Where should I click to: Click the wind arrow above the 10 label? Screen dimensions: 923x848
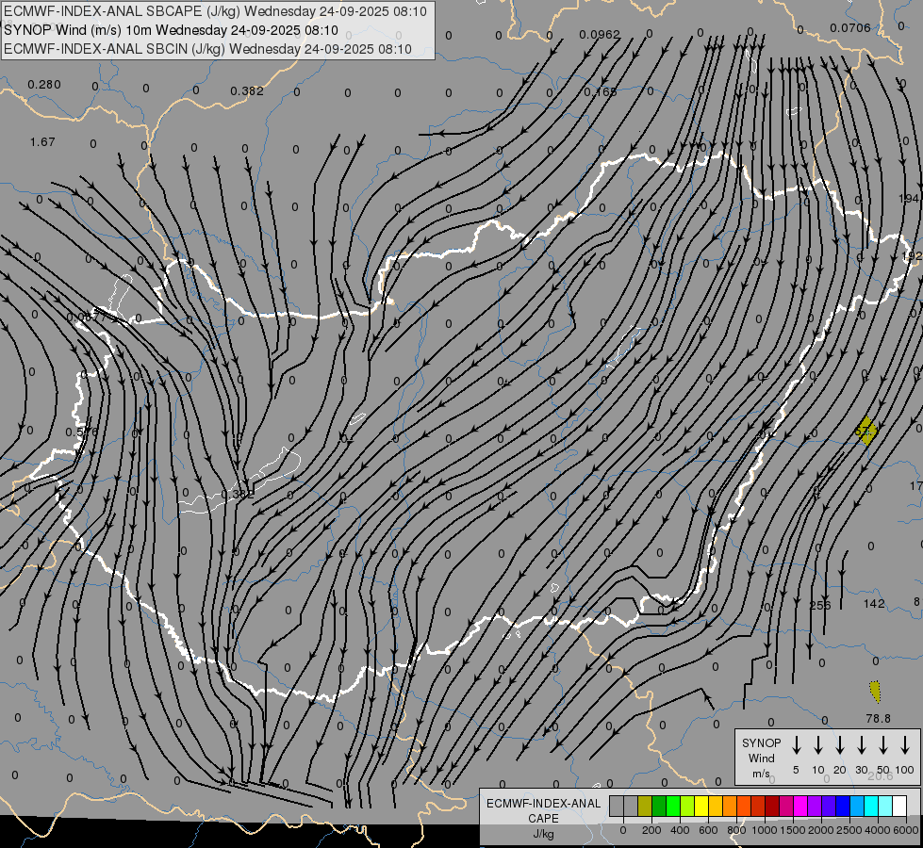[x=818, y=744]
